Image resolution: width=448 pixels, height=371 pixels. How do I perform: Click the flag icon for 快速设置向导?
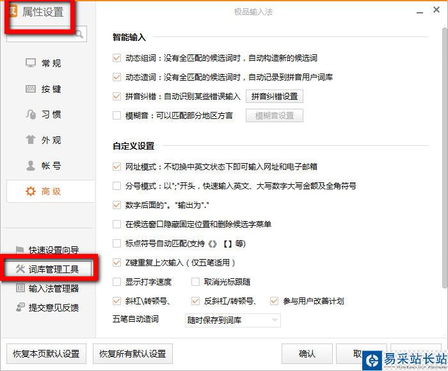point(20,250)
